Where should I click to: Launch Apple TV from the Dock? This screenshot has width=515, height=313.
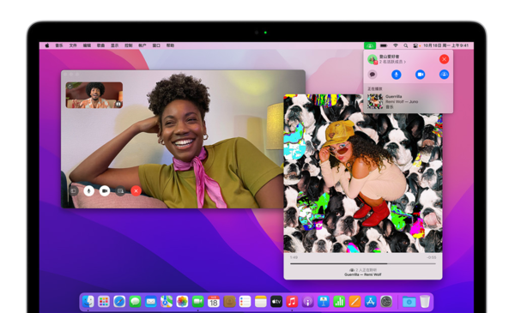click(276, 301)
